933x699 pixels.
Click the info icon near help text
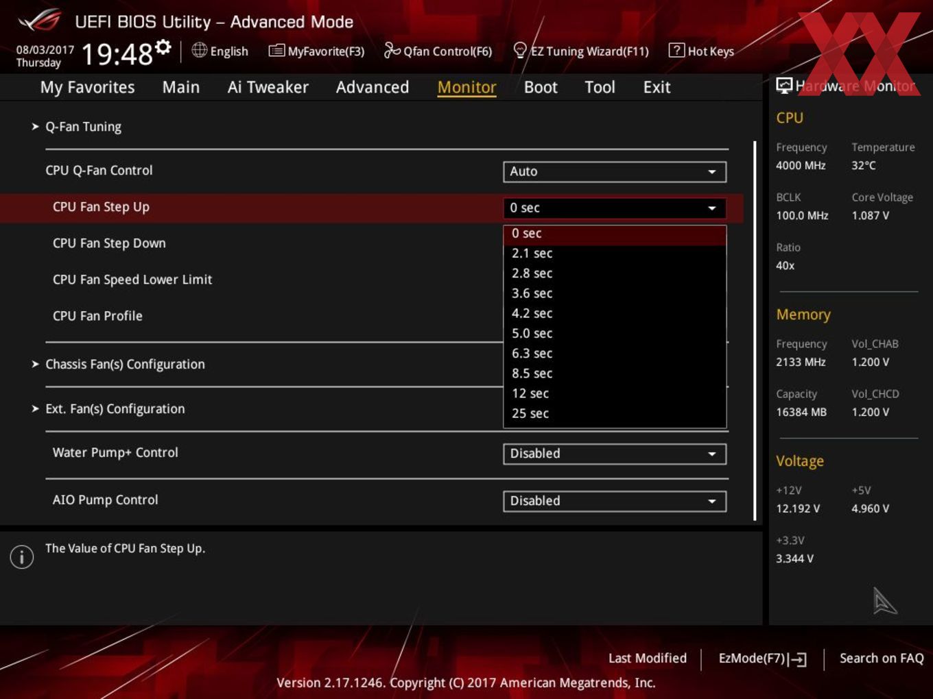[22, 556]
